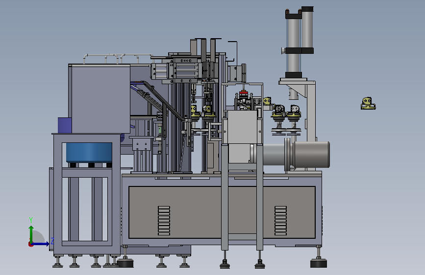This screenshot has width=425, height=275.
Task: Select the purple box beside the hopper enclosure
Action: pos(65,125)
